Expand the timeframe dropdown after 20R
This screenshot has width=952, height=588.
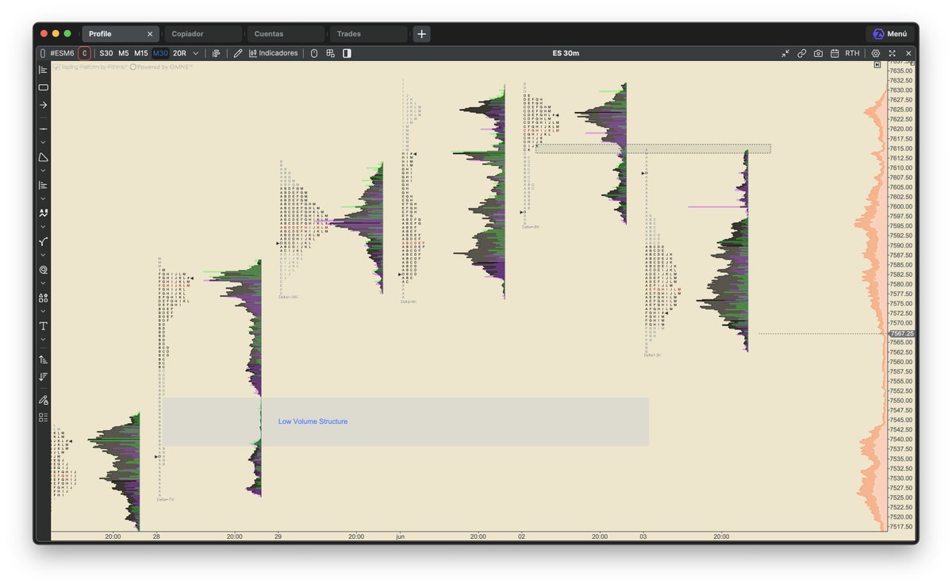(x=195, y=53)
